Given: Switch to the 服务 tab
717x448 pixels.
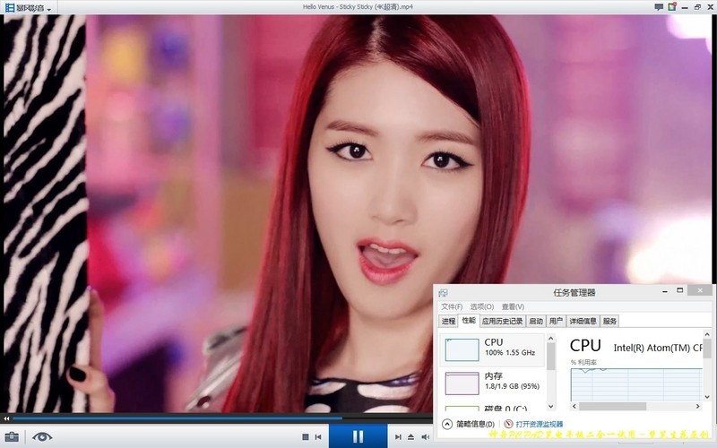Looking at the screenshot, I should click(x=609, y=322).
